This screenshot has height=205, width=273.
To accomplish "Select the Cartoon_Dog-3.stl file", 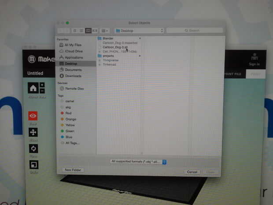I will point(115,47).
